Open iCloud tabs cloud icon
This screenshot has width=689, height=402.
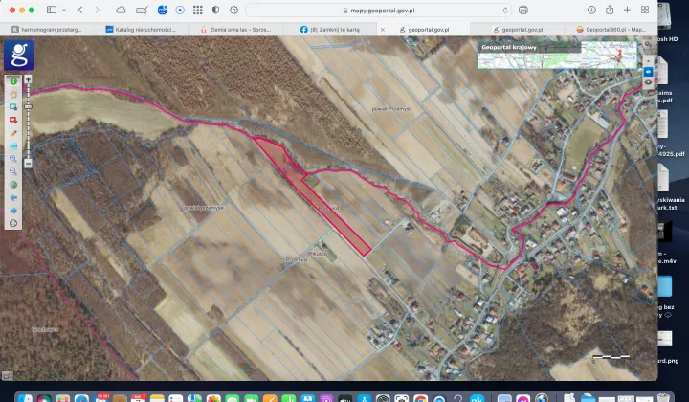pos(121,11)
